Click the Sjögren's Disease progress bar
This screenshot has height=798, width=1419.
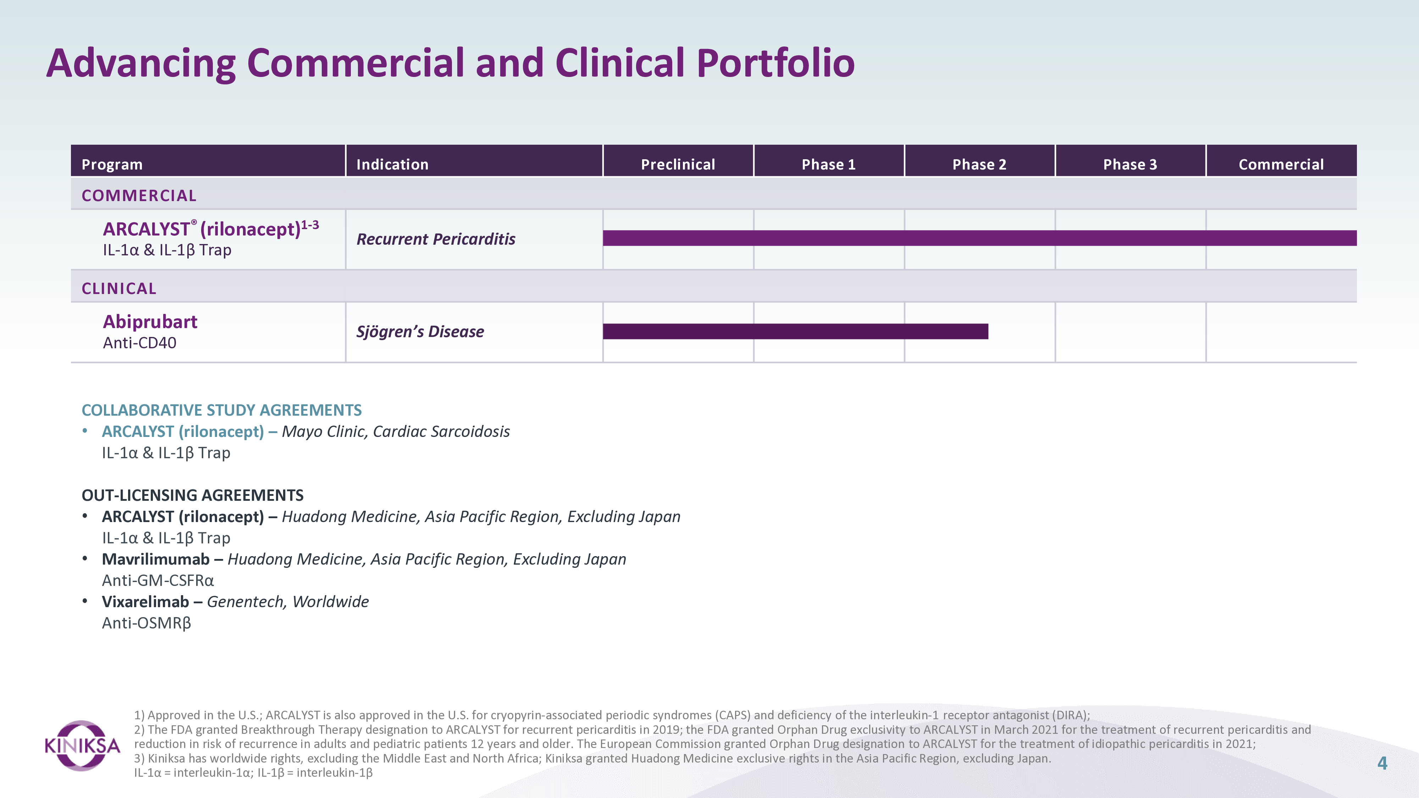795,332
